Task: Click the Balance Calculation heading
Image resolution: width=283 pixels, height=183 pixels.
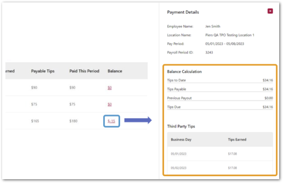Action: 184,71
